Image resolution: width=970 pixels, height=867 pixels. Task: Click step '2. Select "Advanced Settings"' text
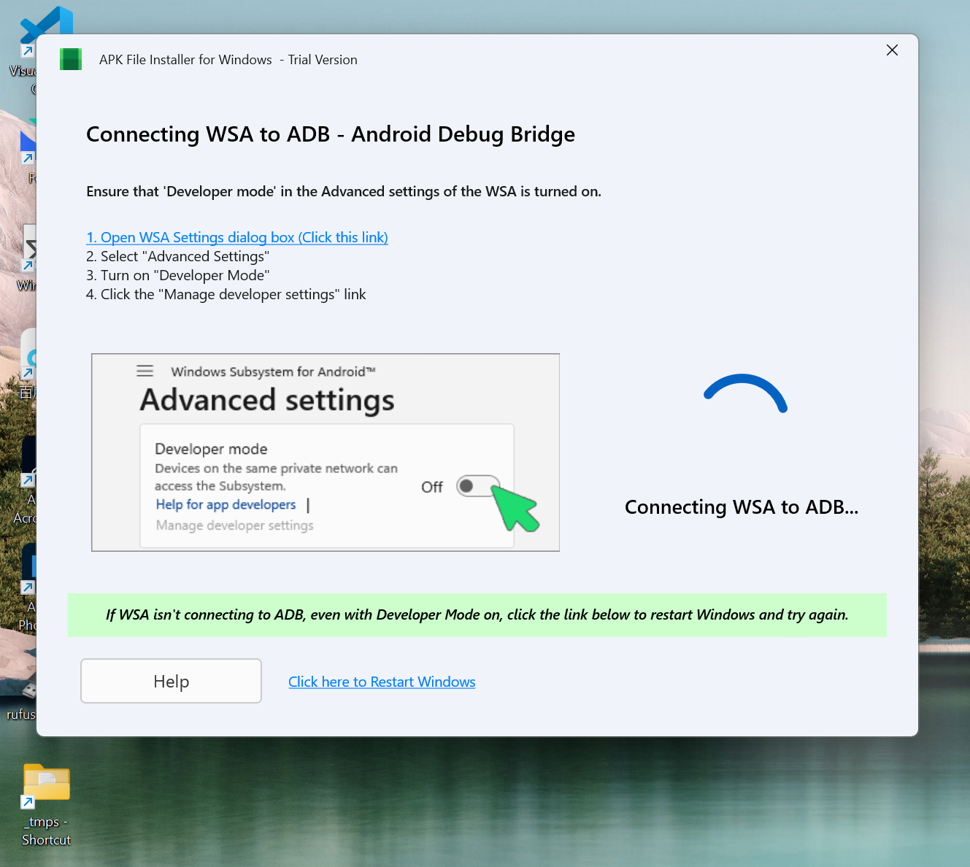click(178, 256)
